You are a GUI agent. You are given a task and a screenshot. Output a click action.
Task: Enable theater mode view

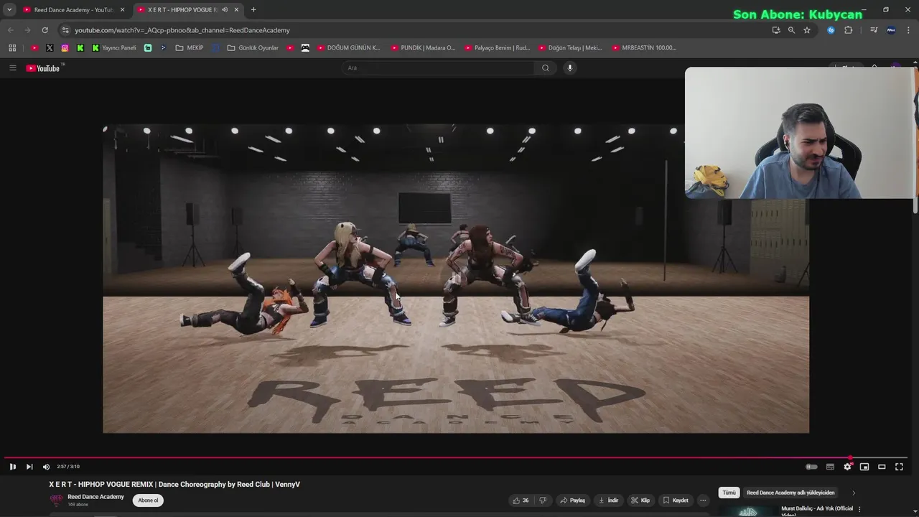pyautogui.click(x=882, y=467)
